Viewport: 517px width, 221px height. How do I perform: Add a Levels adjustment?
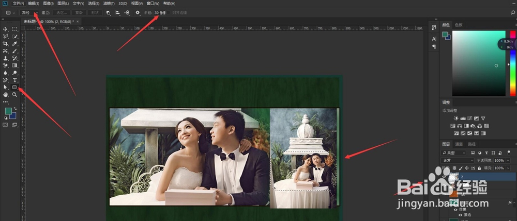[463, 118]
